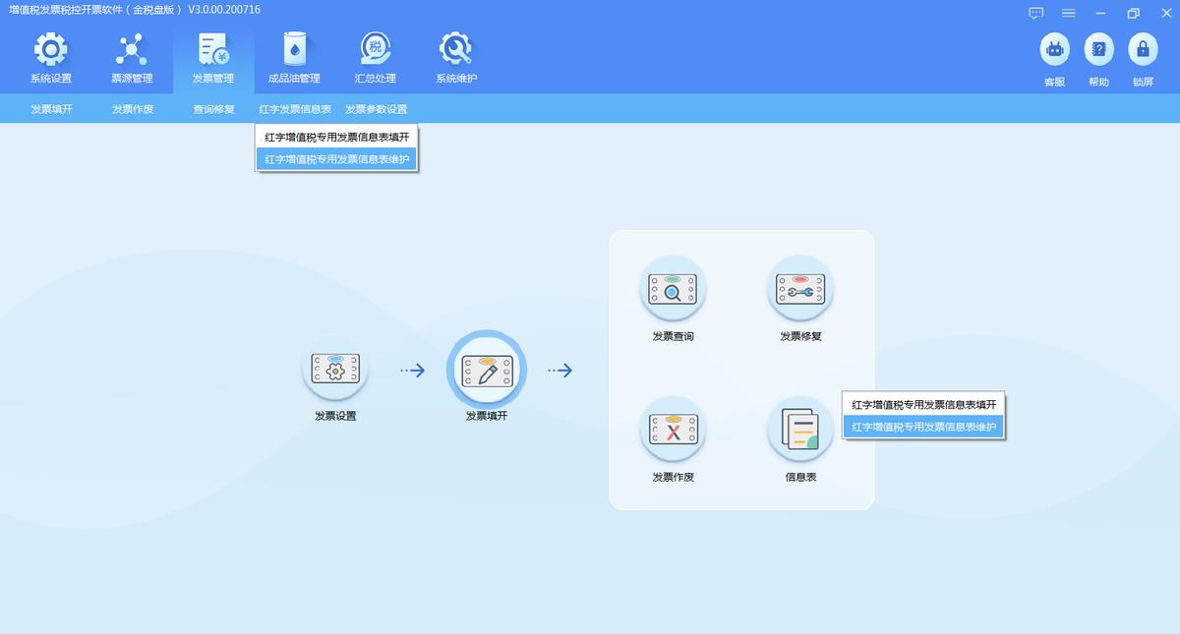The height and width of the screenshot is (634, 1180).
Task: Minimize the invoicing software window
Action: pos(1100,13)
